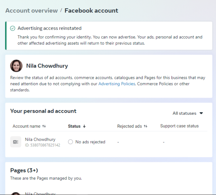216x195 pixels.
Task: Open the All statuses dropdown
Action: [188, 113]
